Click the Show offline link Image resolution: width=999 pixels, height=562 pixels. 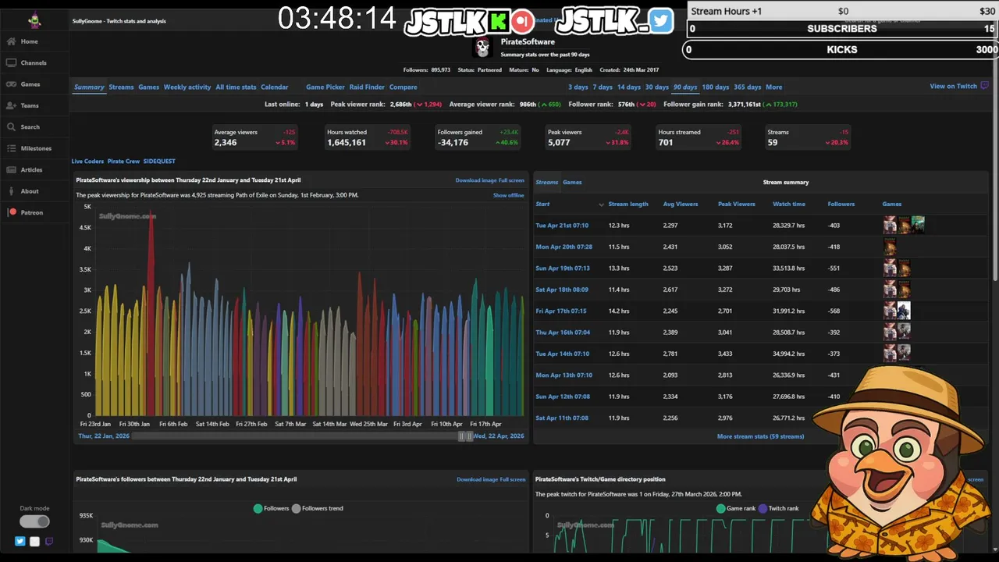pyautogui.click(x=509, y=195)
